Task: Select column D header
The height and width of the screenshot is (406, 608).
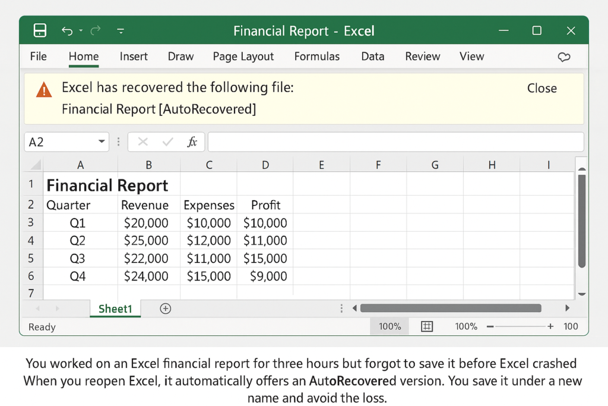Action: point(265,165)
